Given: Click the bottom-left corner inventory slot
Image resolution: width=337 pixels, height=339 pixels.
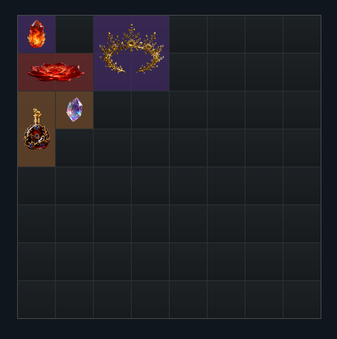Looking at the screenshot, I should [x=36, y=300].
